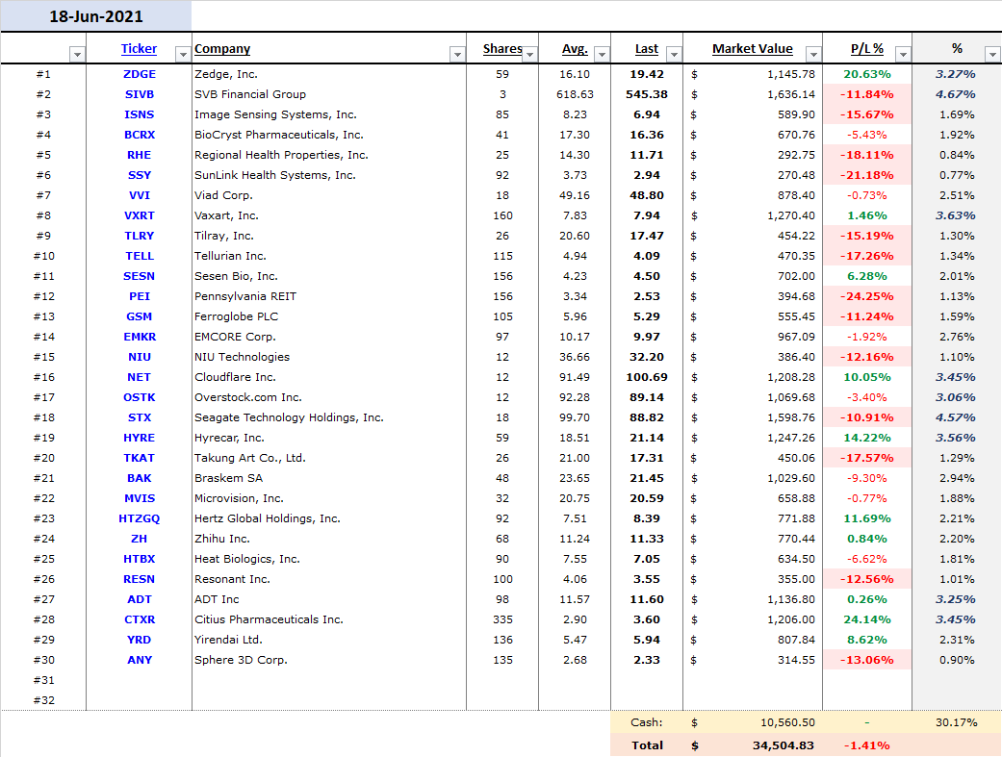Click the Ticker header link
The height and width of the screenshot is (757, 1002).
pos(139,48)
